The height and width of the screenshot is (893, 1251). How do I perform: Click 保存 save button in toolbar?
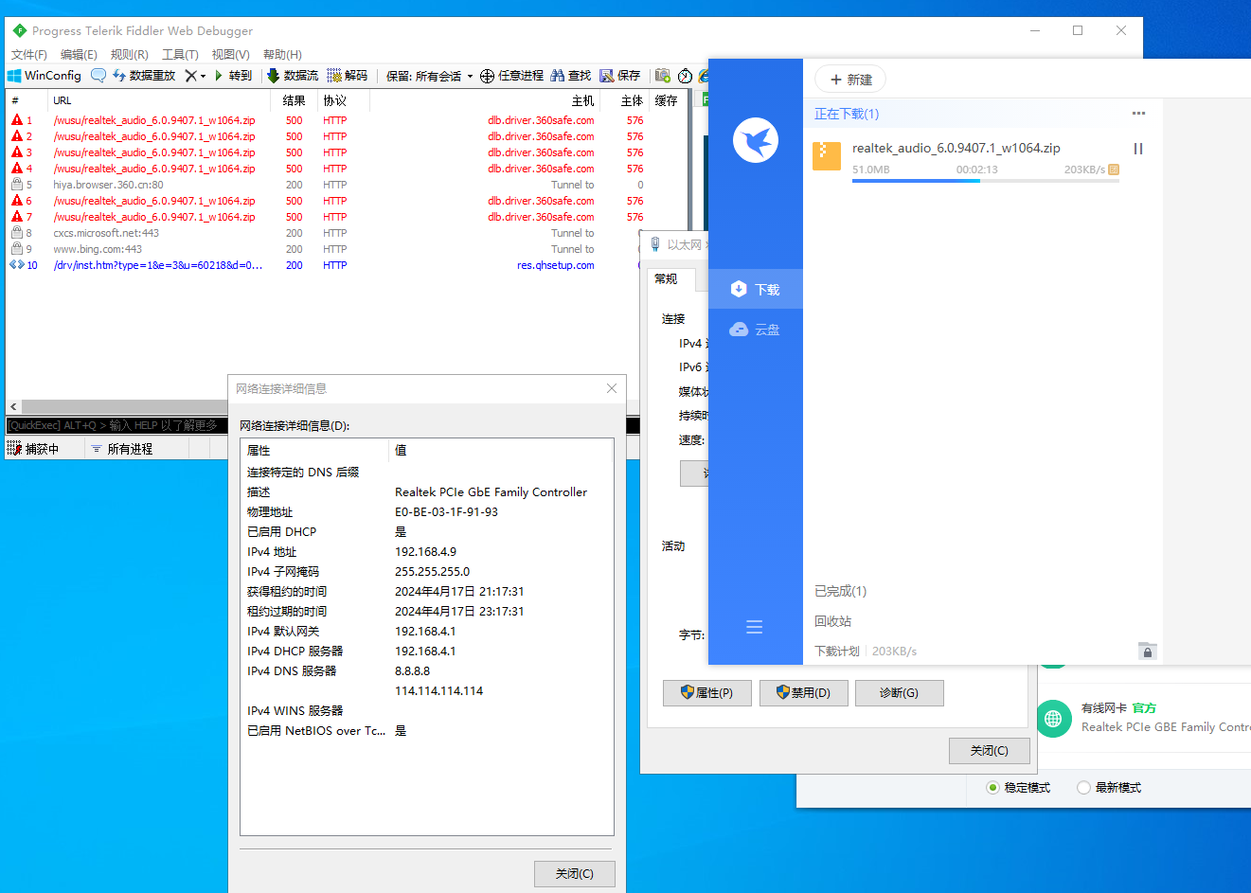tap(620, 76)
